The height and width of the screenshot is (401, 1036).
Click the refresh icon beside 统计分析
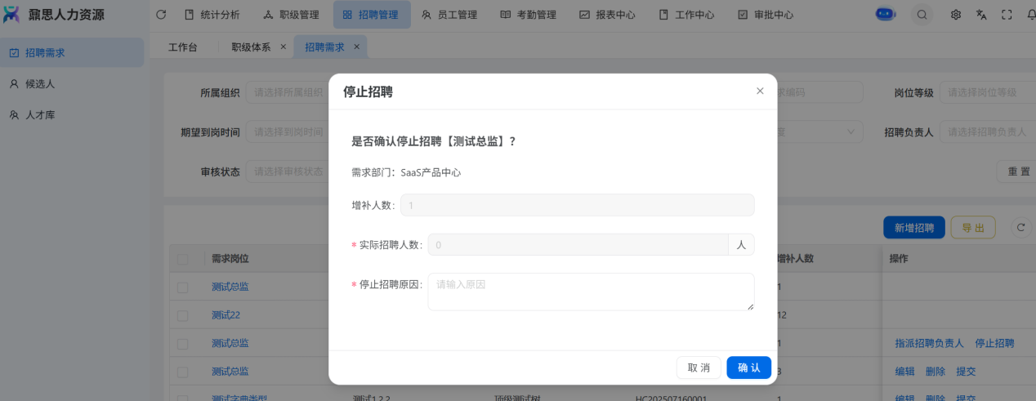[x=161, y=15]
